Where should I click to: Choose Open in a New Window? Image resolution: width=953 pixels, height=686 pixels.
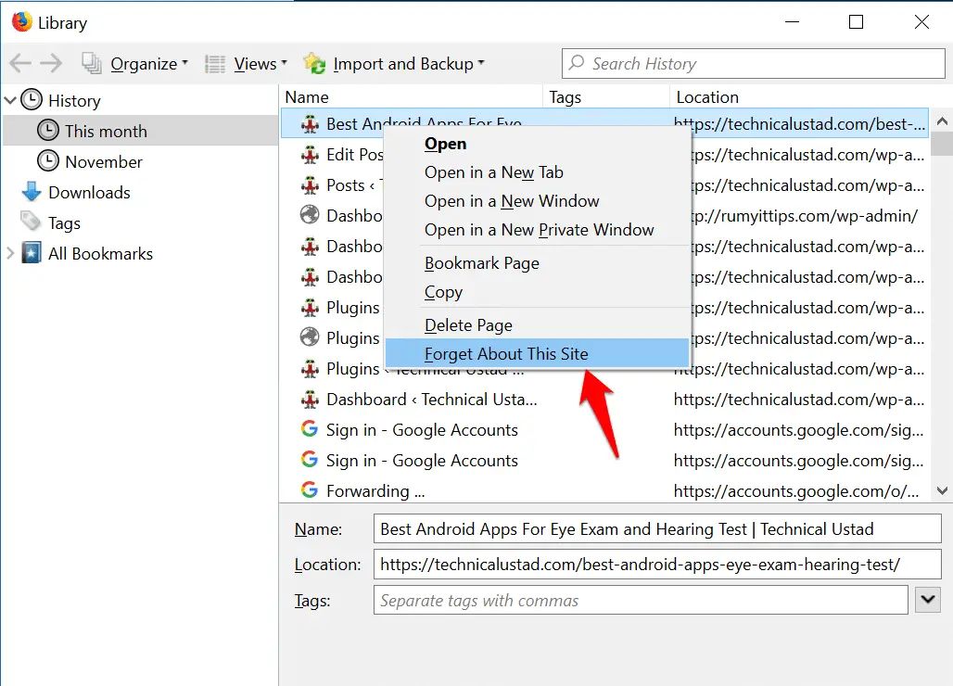538,201
